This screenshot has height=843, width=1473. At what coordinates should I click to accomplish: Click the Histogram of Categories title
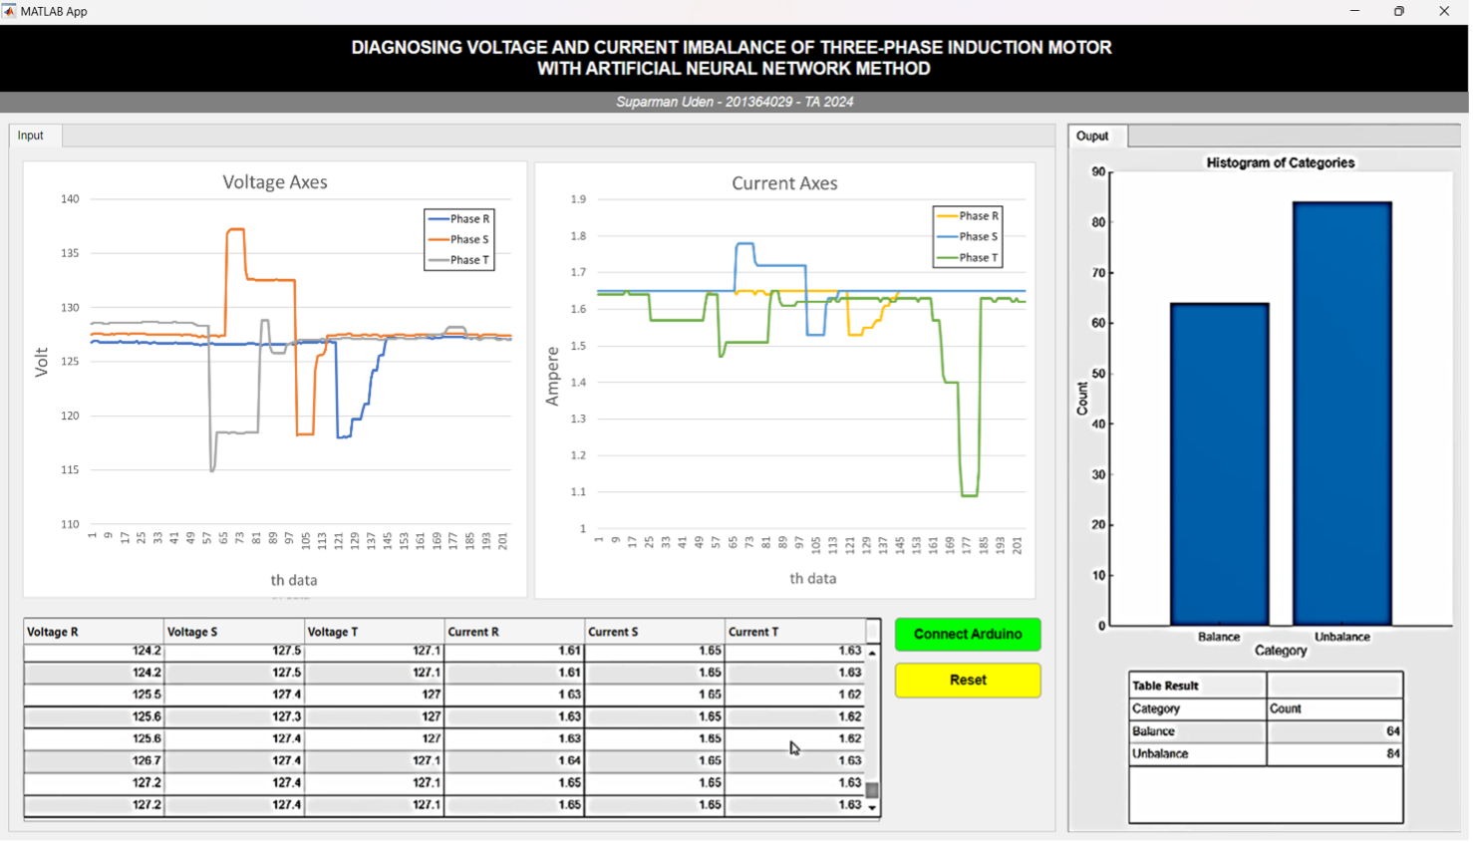click(1283, 163)
